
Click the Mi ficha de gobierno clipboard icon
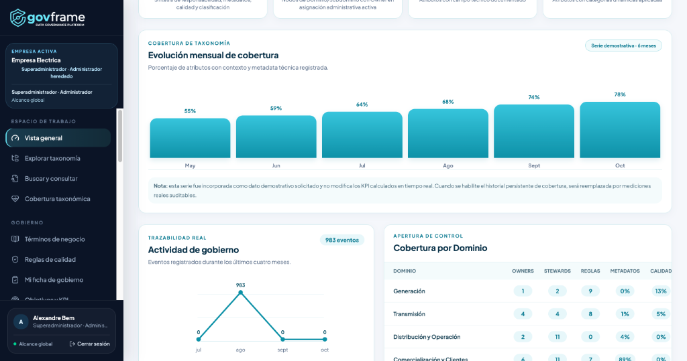pyautogui.click(x=15, y=279)
